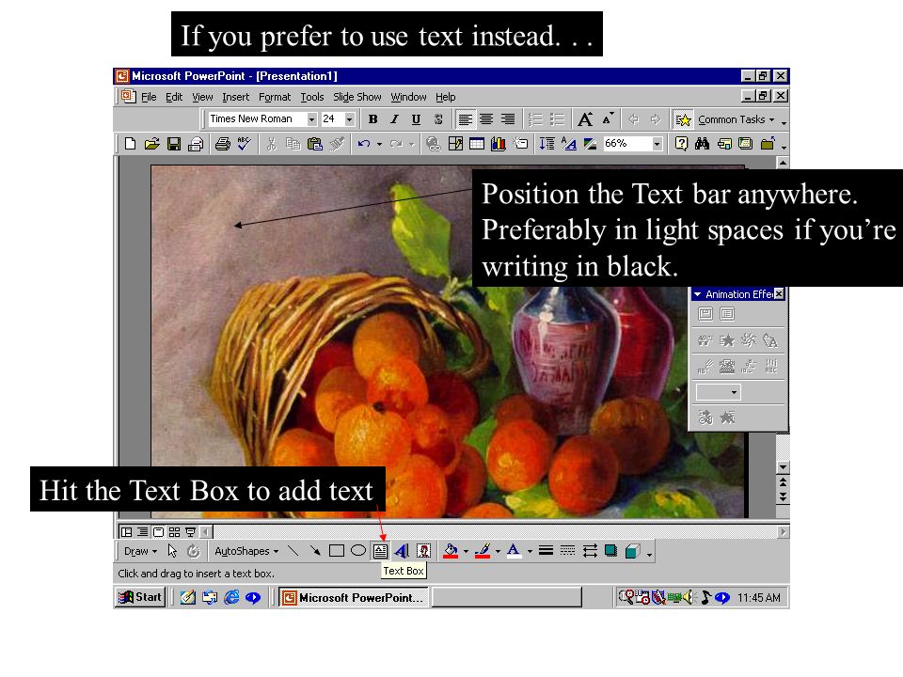The height and width of the screenshot is (677, 903).
Task: Create a new presentation
Action: [x=130, y=143]
